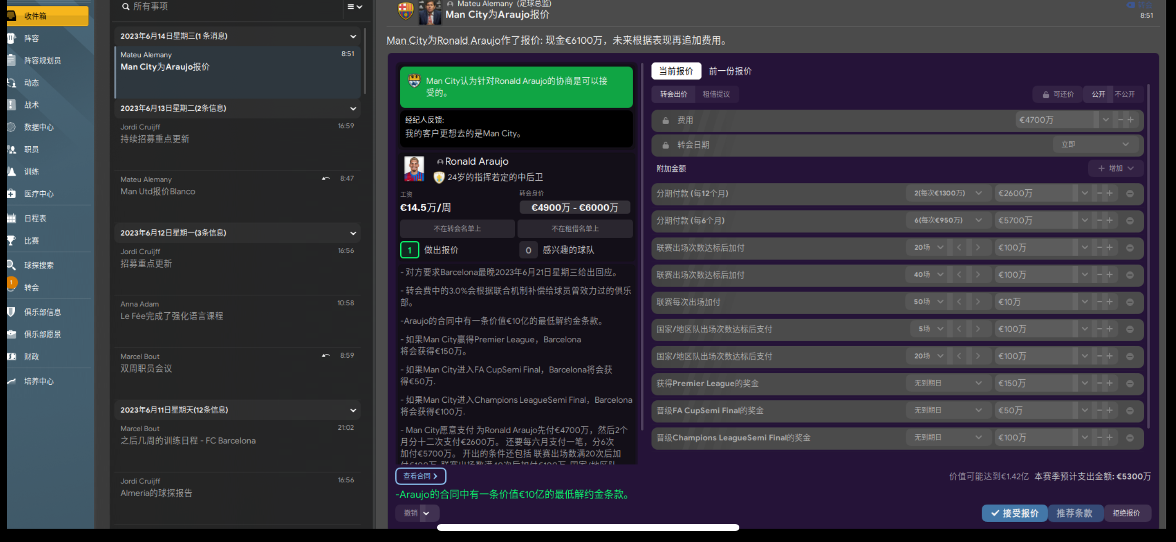Increase 联赛每次出场加付 amount with plus
1176x542 pixels.
(1109, 302)
